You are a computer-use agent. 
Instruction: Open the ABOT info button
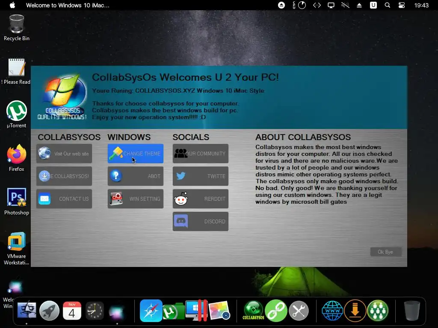136,176
